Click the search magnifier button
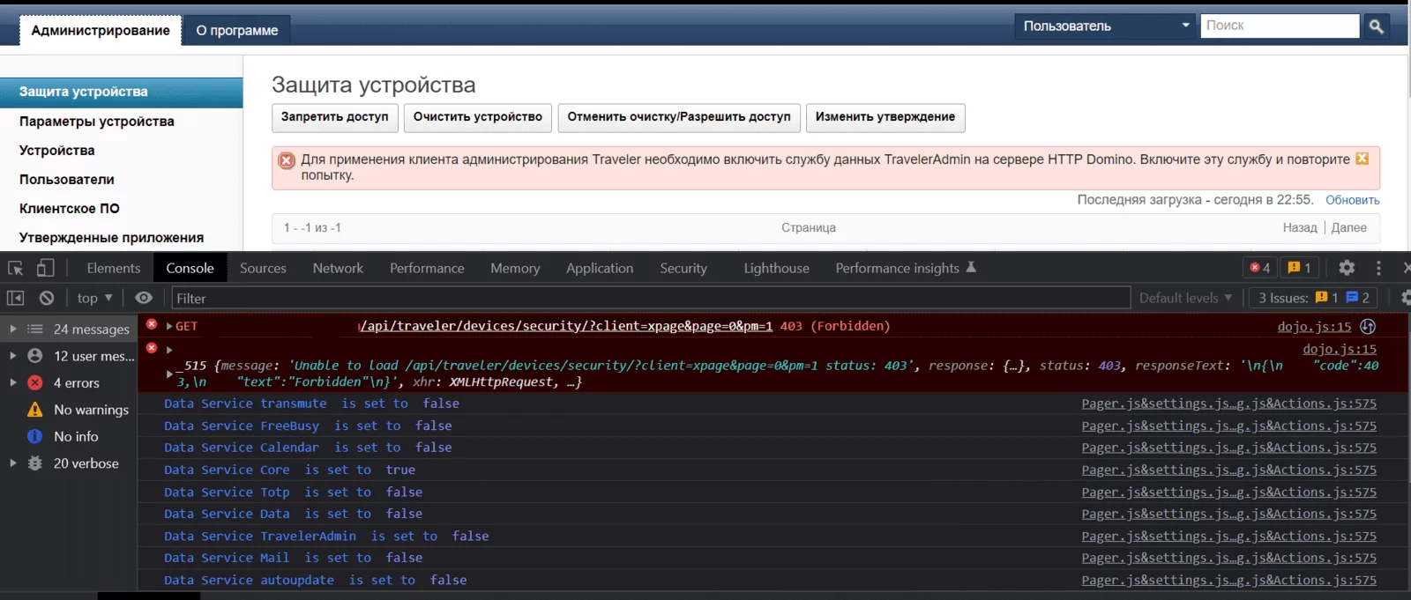Viewport: 1411px width, 600px height. pos(1376,26)
